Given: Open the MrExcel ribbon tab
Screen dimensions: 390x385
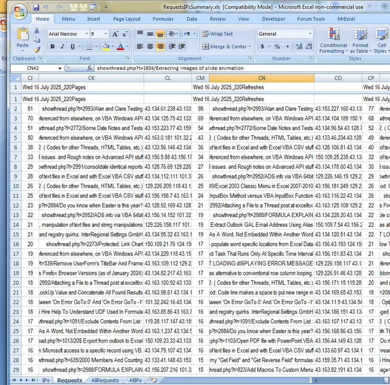Looking at the screenshot, I should click(346, 19).
